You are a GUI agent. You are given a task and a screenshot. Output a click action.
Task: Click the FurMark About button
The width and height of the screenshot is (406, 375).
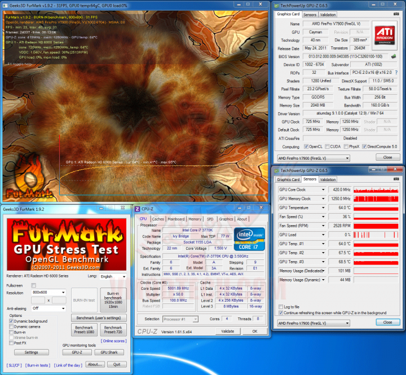[x=95, y=364]
